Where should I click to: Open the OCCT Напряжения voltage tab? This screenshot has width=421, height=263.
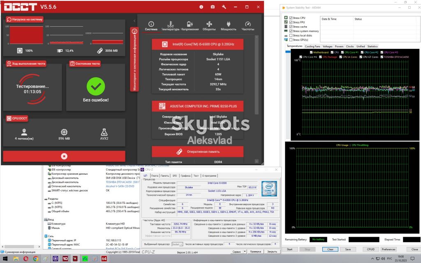click(x=190, y=26)
